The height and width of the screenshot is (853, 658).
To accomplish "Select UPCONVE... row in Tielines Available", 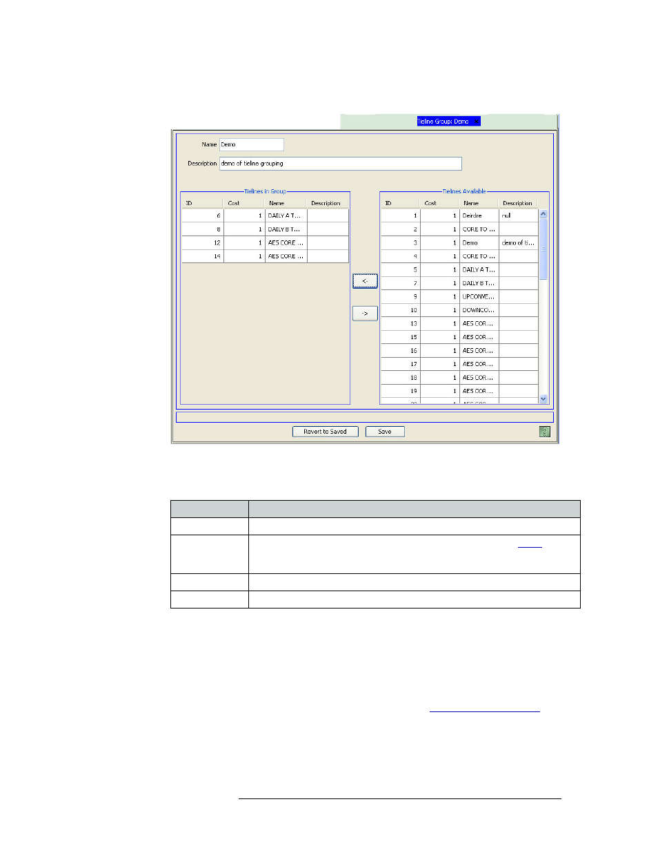I will 459,296.
